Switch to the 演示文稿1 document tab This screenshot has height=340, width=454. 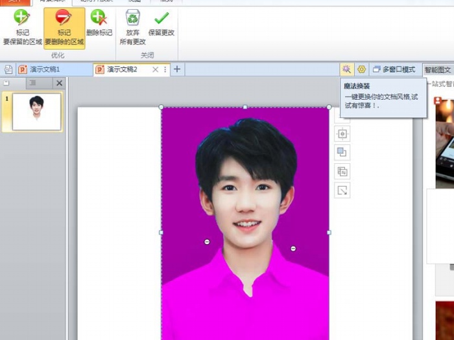point(45,69)
